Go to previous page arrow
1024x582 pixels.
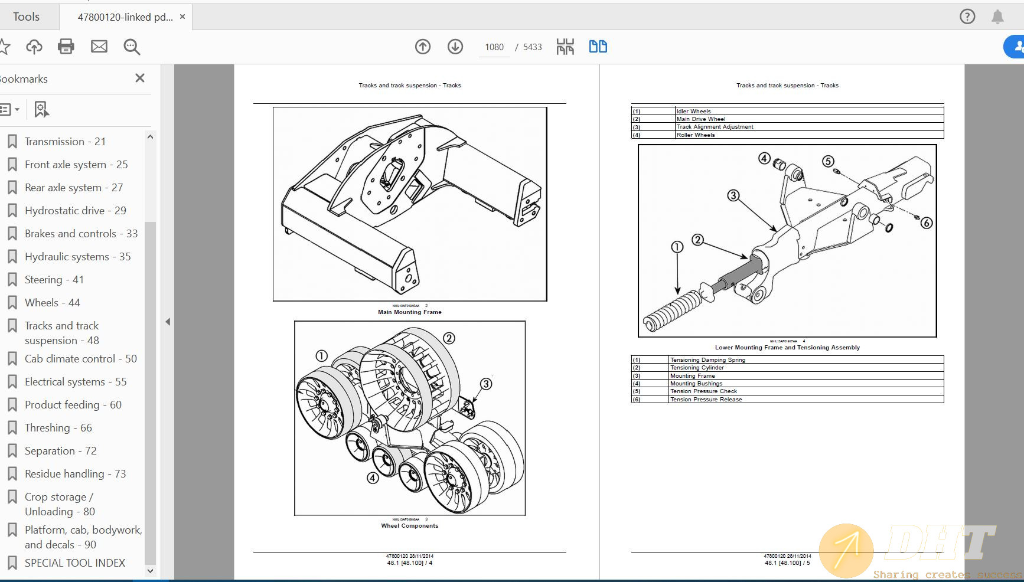423,47
